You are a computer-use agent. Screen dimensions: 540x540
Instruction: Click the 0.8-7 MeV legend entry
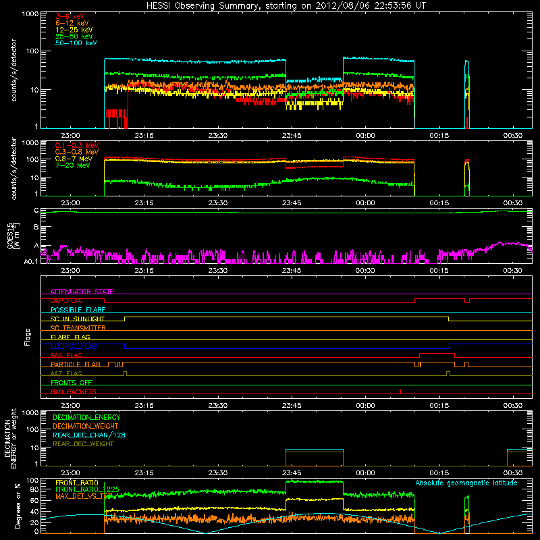74,159
